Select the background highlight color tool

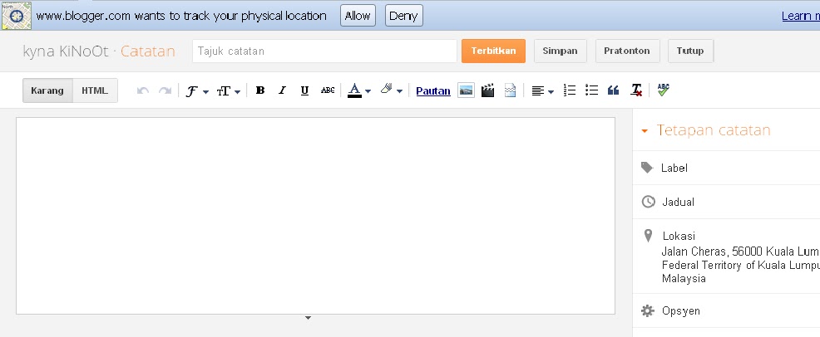point(387,89)
